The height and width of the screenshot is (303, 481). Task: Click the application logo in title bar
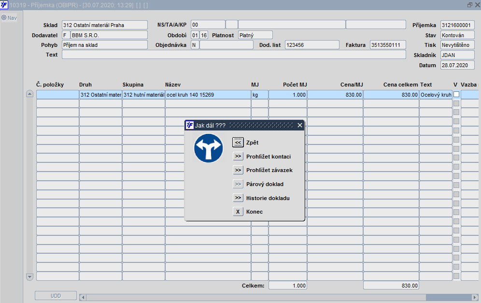click(4, 5)
